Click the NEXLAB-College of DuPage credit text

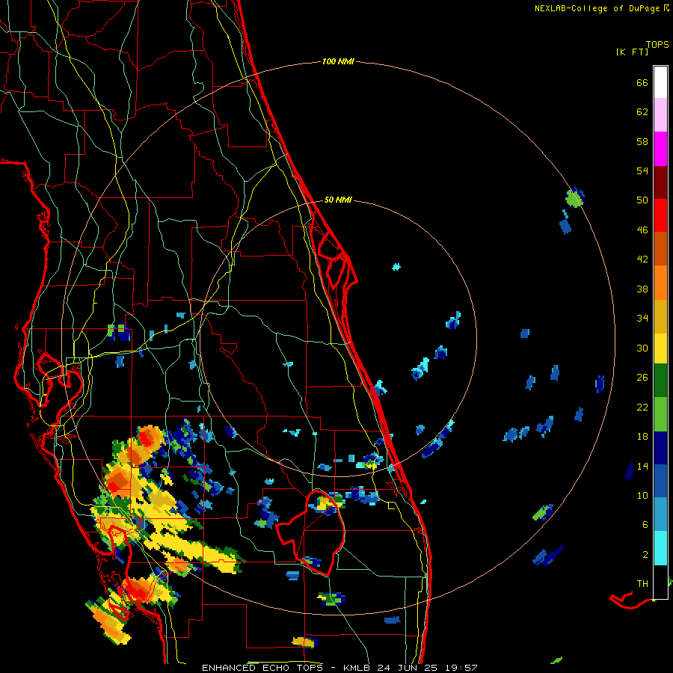(x=597, y=8)
